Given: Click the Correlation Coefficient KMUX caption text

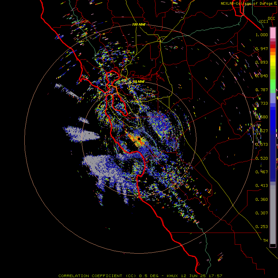Looking at the screenshot, I should (140, 276).
